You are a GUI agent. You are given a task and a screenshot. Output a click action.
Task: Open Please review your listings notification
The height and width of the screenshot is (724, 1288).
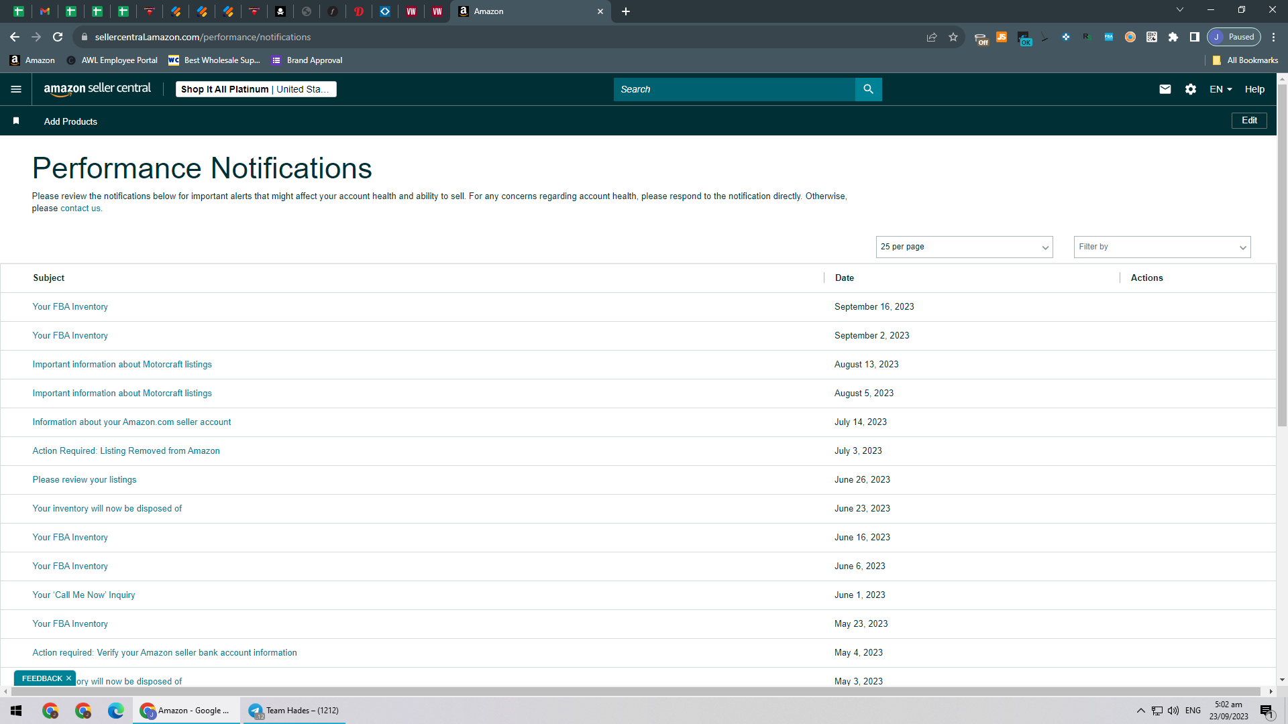click(85, 479)
